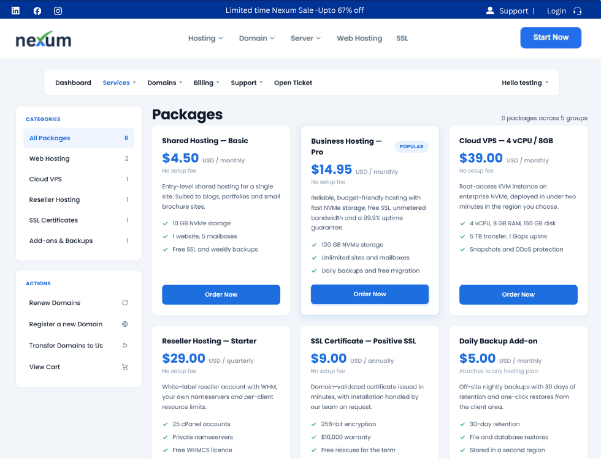Open the Support dropdown in client bar

247,83
